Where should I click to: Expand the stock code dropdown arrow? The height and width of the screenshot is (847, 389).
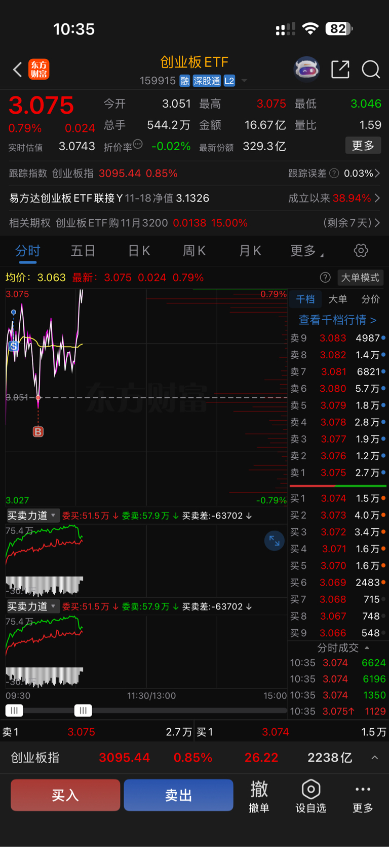(244, 81)
